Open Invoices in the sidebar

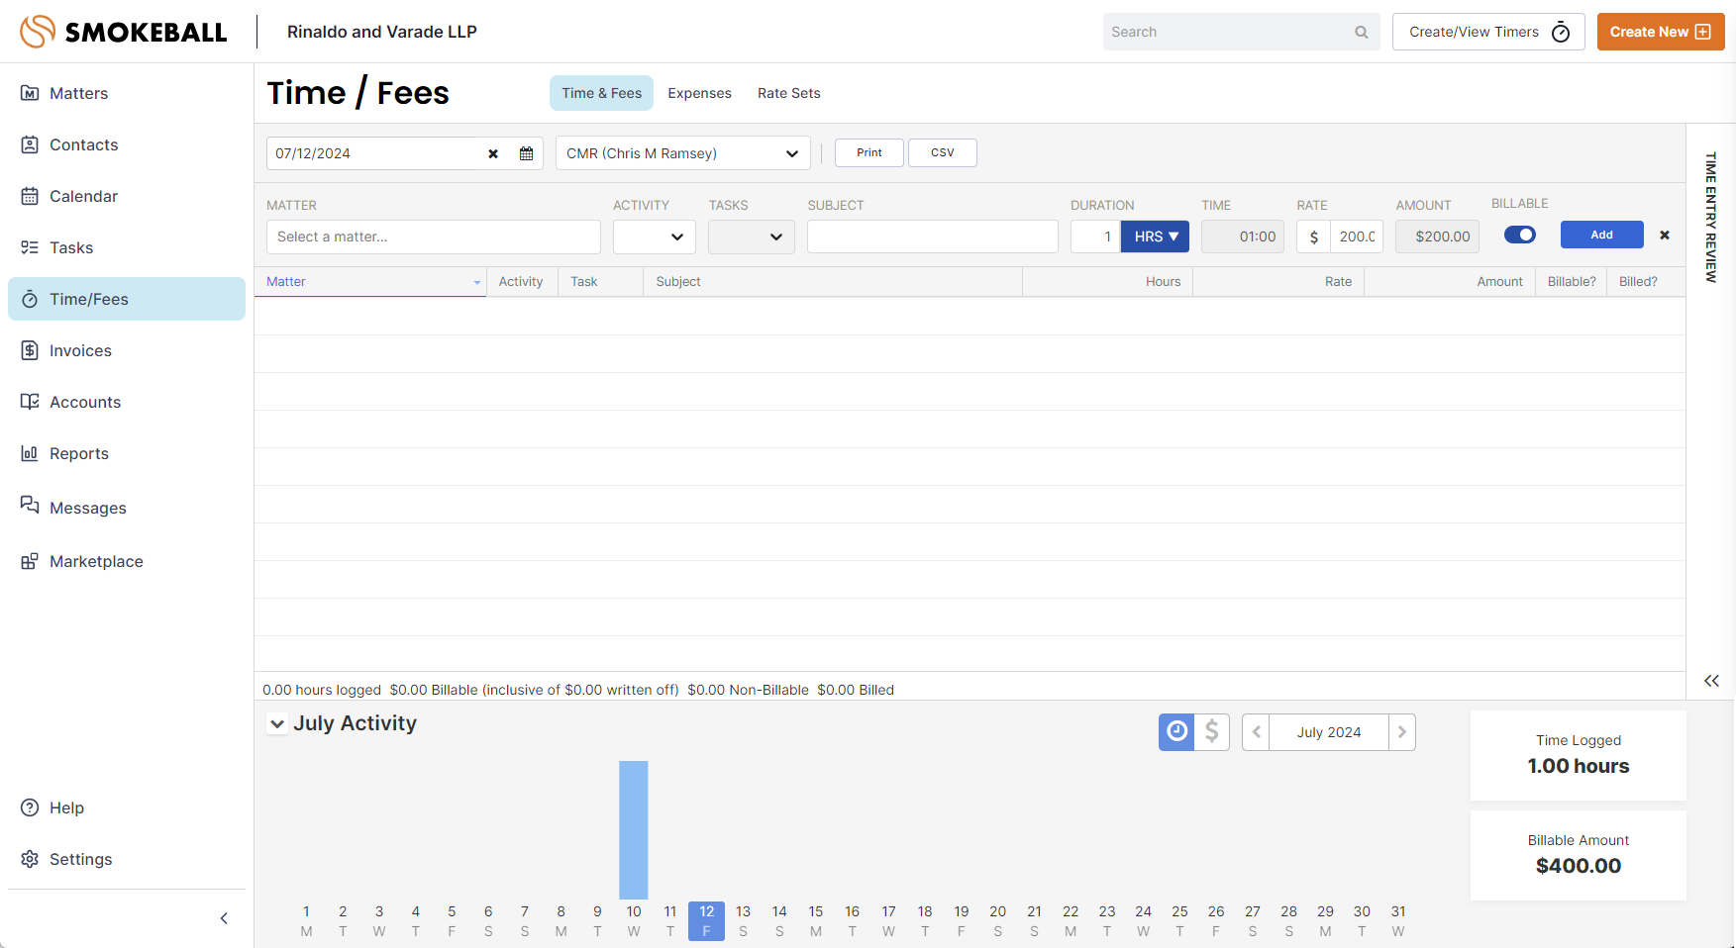(x=127, y=350)
